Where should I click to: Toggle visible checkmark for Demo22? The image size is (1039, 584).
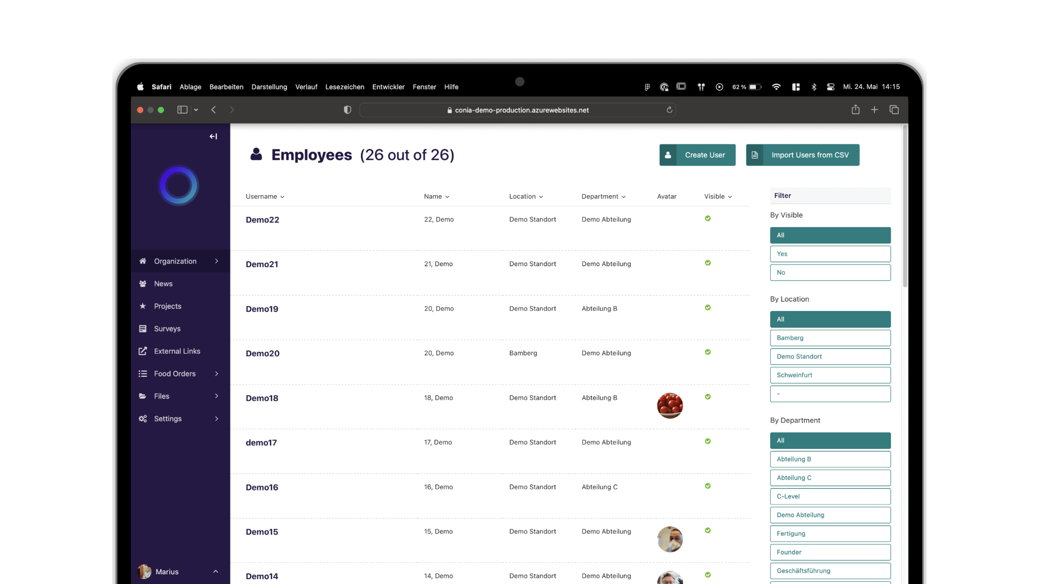pyautogui.click(x=708, y=218)
